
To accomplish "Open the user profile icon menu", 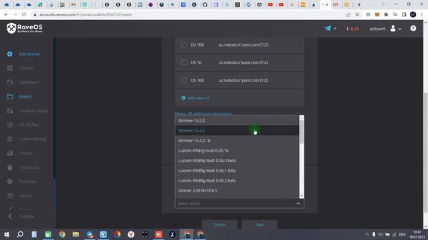I will (393, 29).
